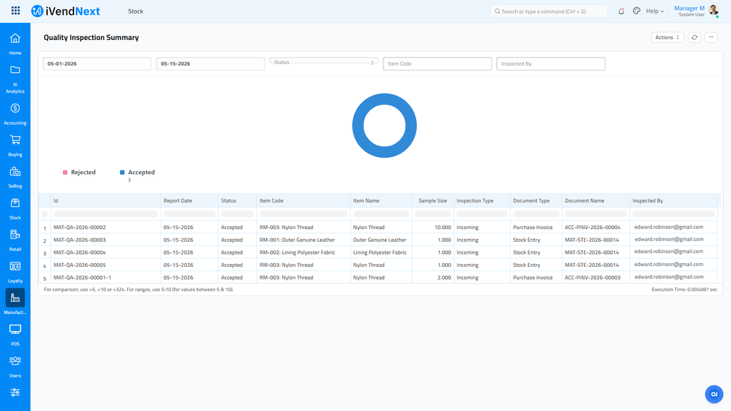731x411 pixels.
Task: Open Selling module in the sidebar
Action: [x=15, y=178]
